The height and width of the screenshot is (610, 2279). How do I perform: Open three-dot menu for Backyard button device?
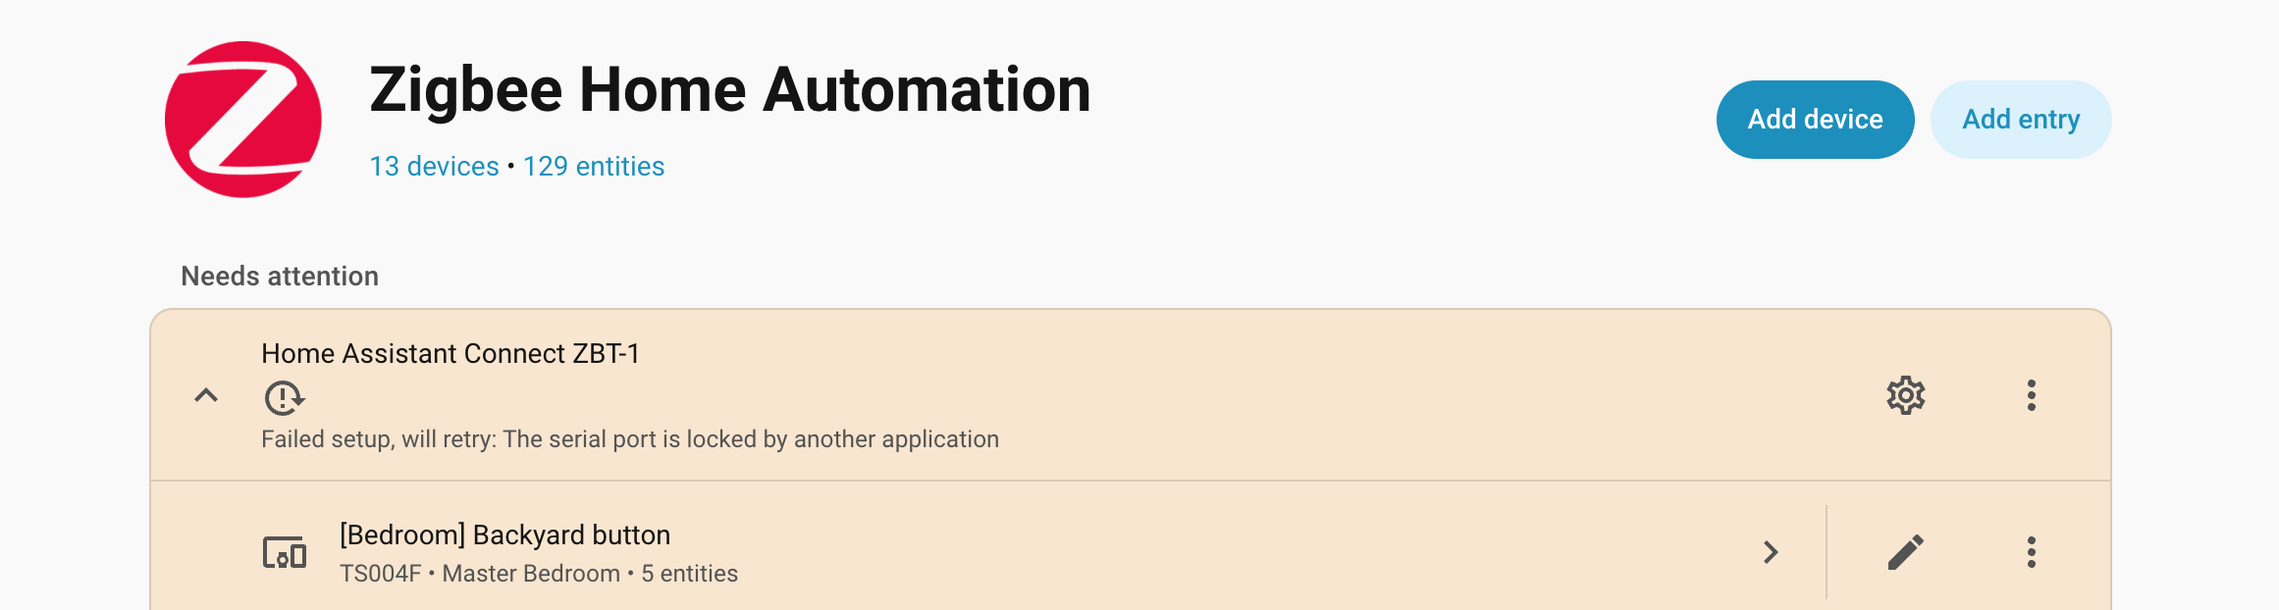coord(2031,553)
